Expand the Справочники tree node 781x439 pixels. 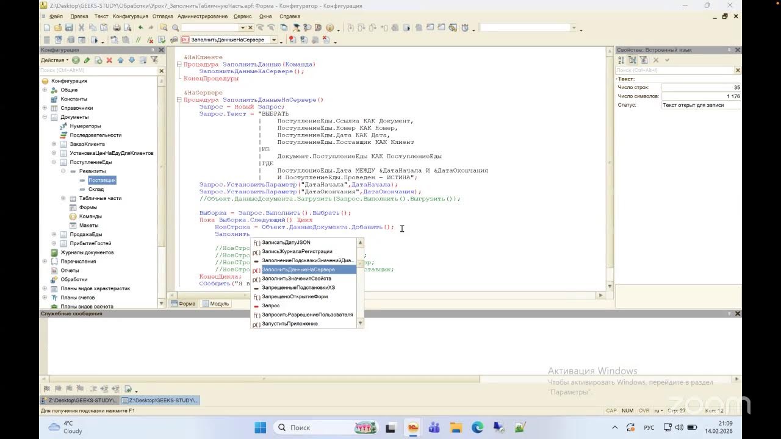click(x=45, y=108)
